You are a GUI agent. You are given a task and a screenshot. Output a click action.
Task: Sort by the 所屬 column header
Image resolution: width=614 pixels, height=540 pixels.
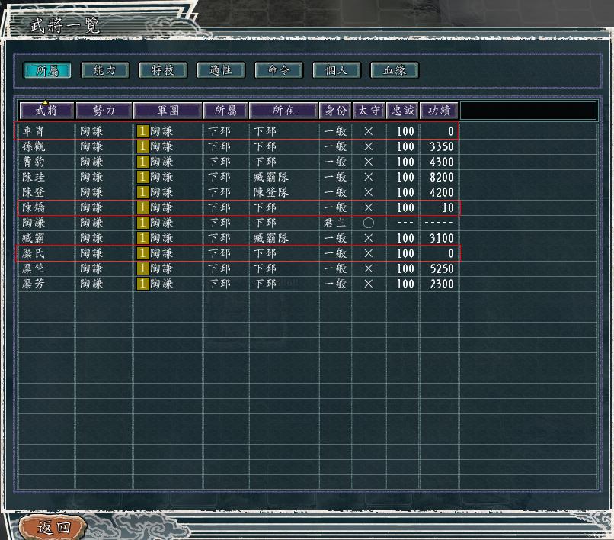pyautogui.click(x=225, y=111)
